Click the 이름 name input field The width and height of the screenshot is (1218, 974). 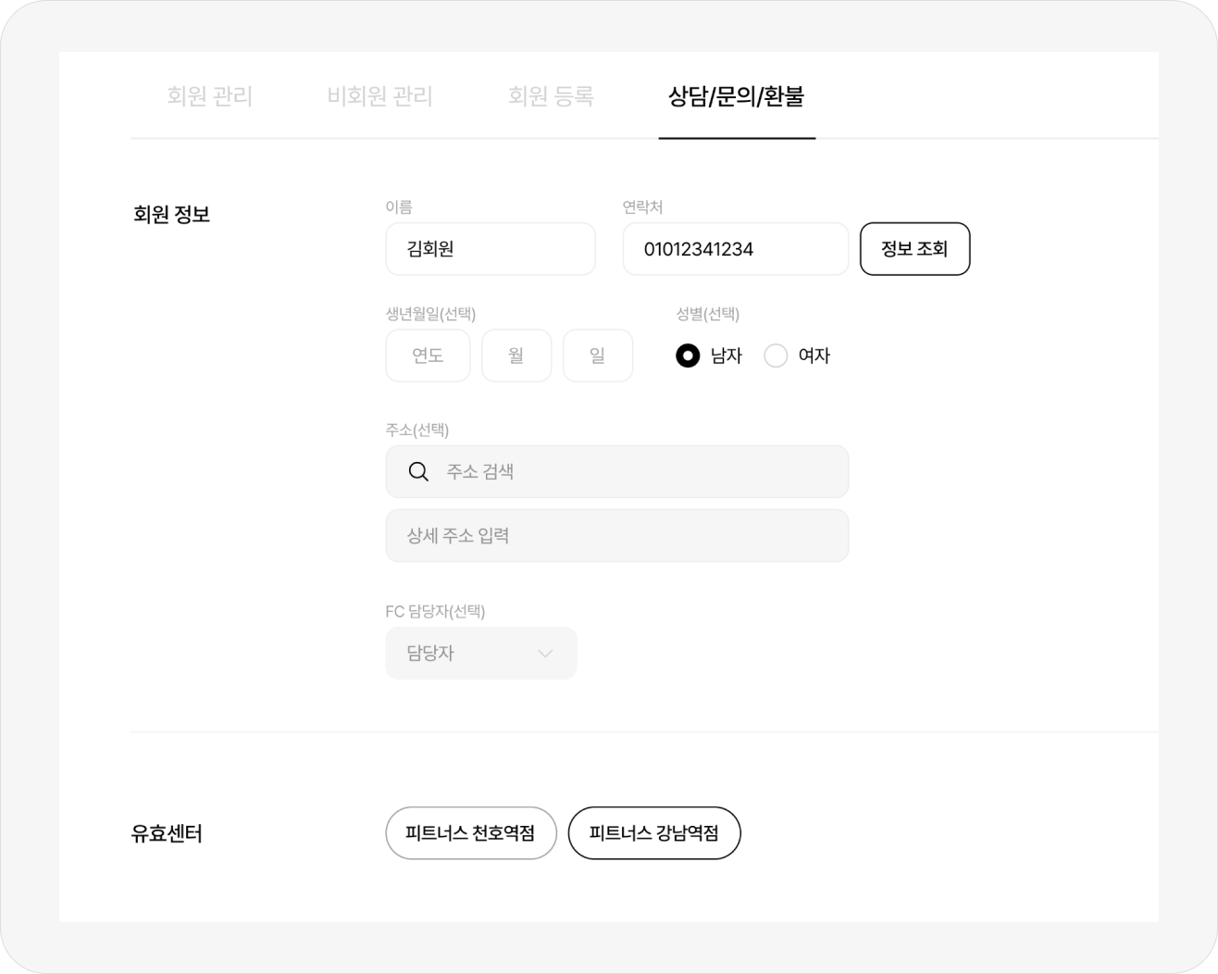(x=490, y=249)
